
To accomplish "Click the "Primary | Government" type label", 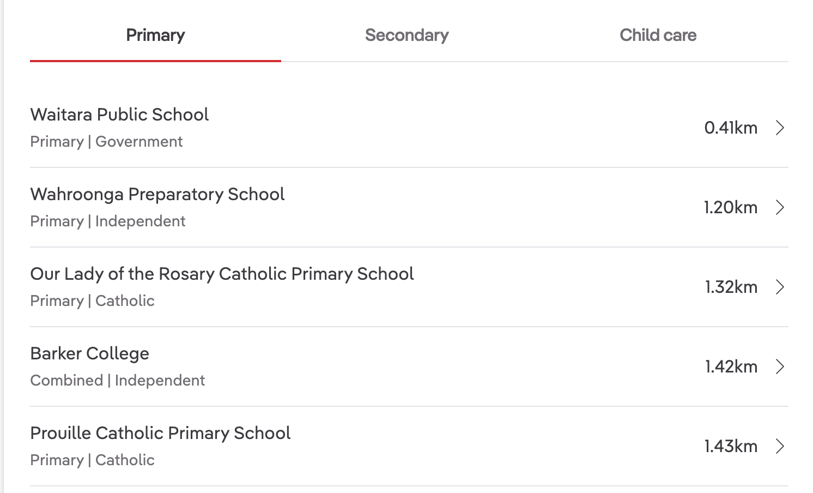I will [106, 142].
